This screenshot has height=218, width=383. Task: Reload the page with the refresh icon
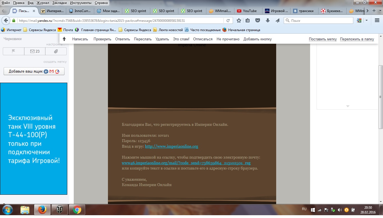(x=228, y=20)
